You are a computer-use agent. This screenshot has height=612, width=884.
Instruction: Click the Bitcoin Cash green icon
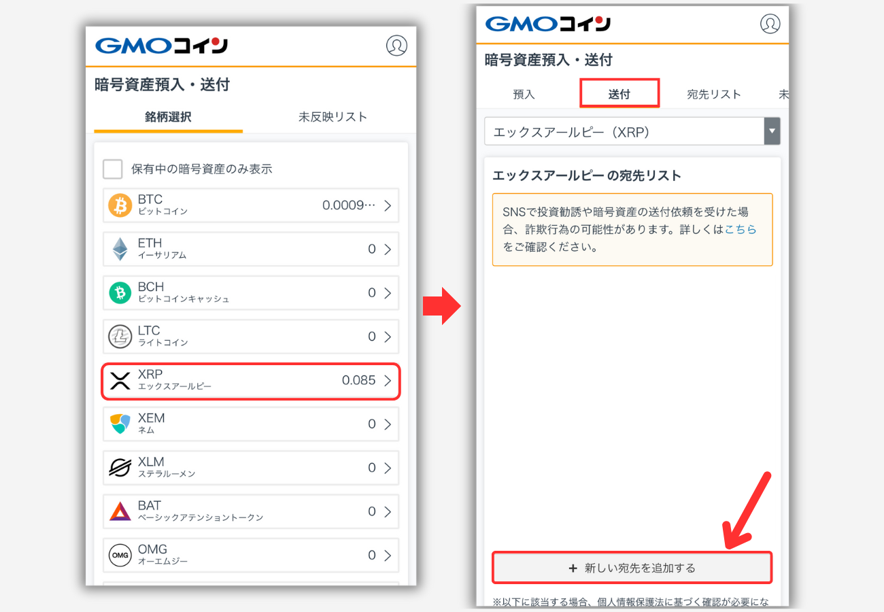pyautogui.click(x=120, y=293)
